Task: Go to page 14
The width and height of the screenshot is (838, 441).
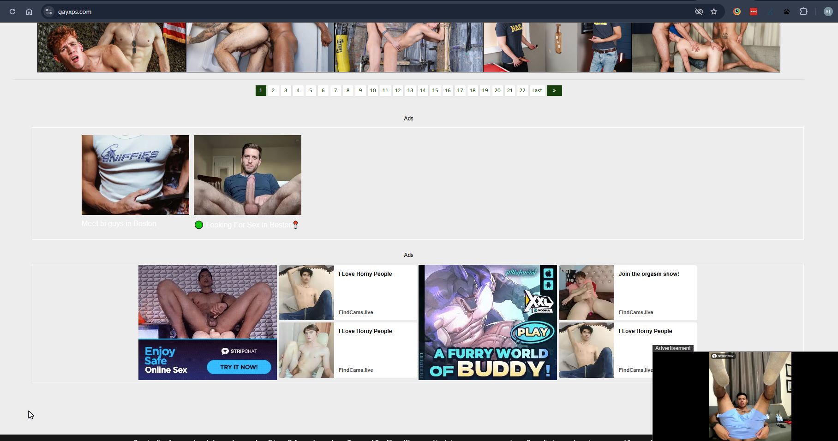Action: (423, 90)
